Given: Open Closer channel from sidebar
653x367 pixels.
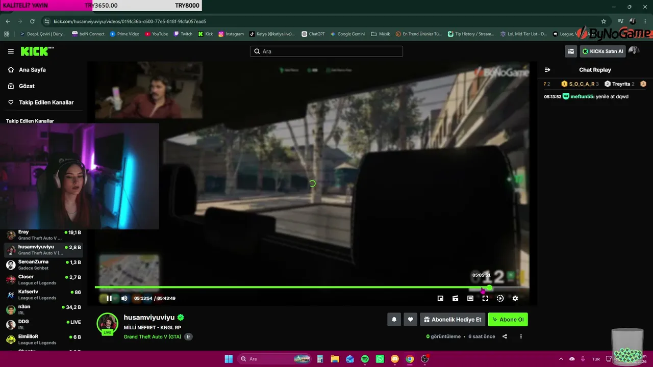Looking at the screenshot, I should (43, 279).
